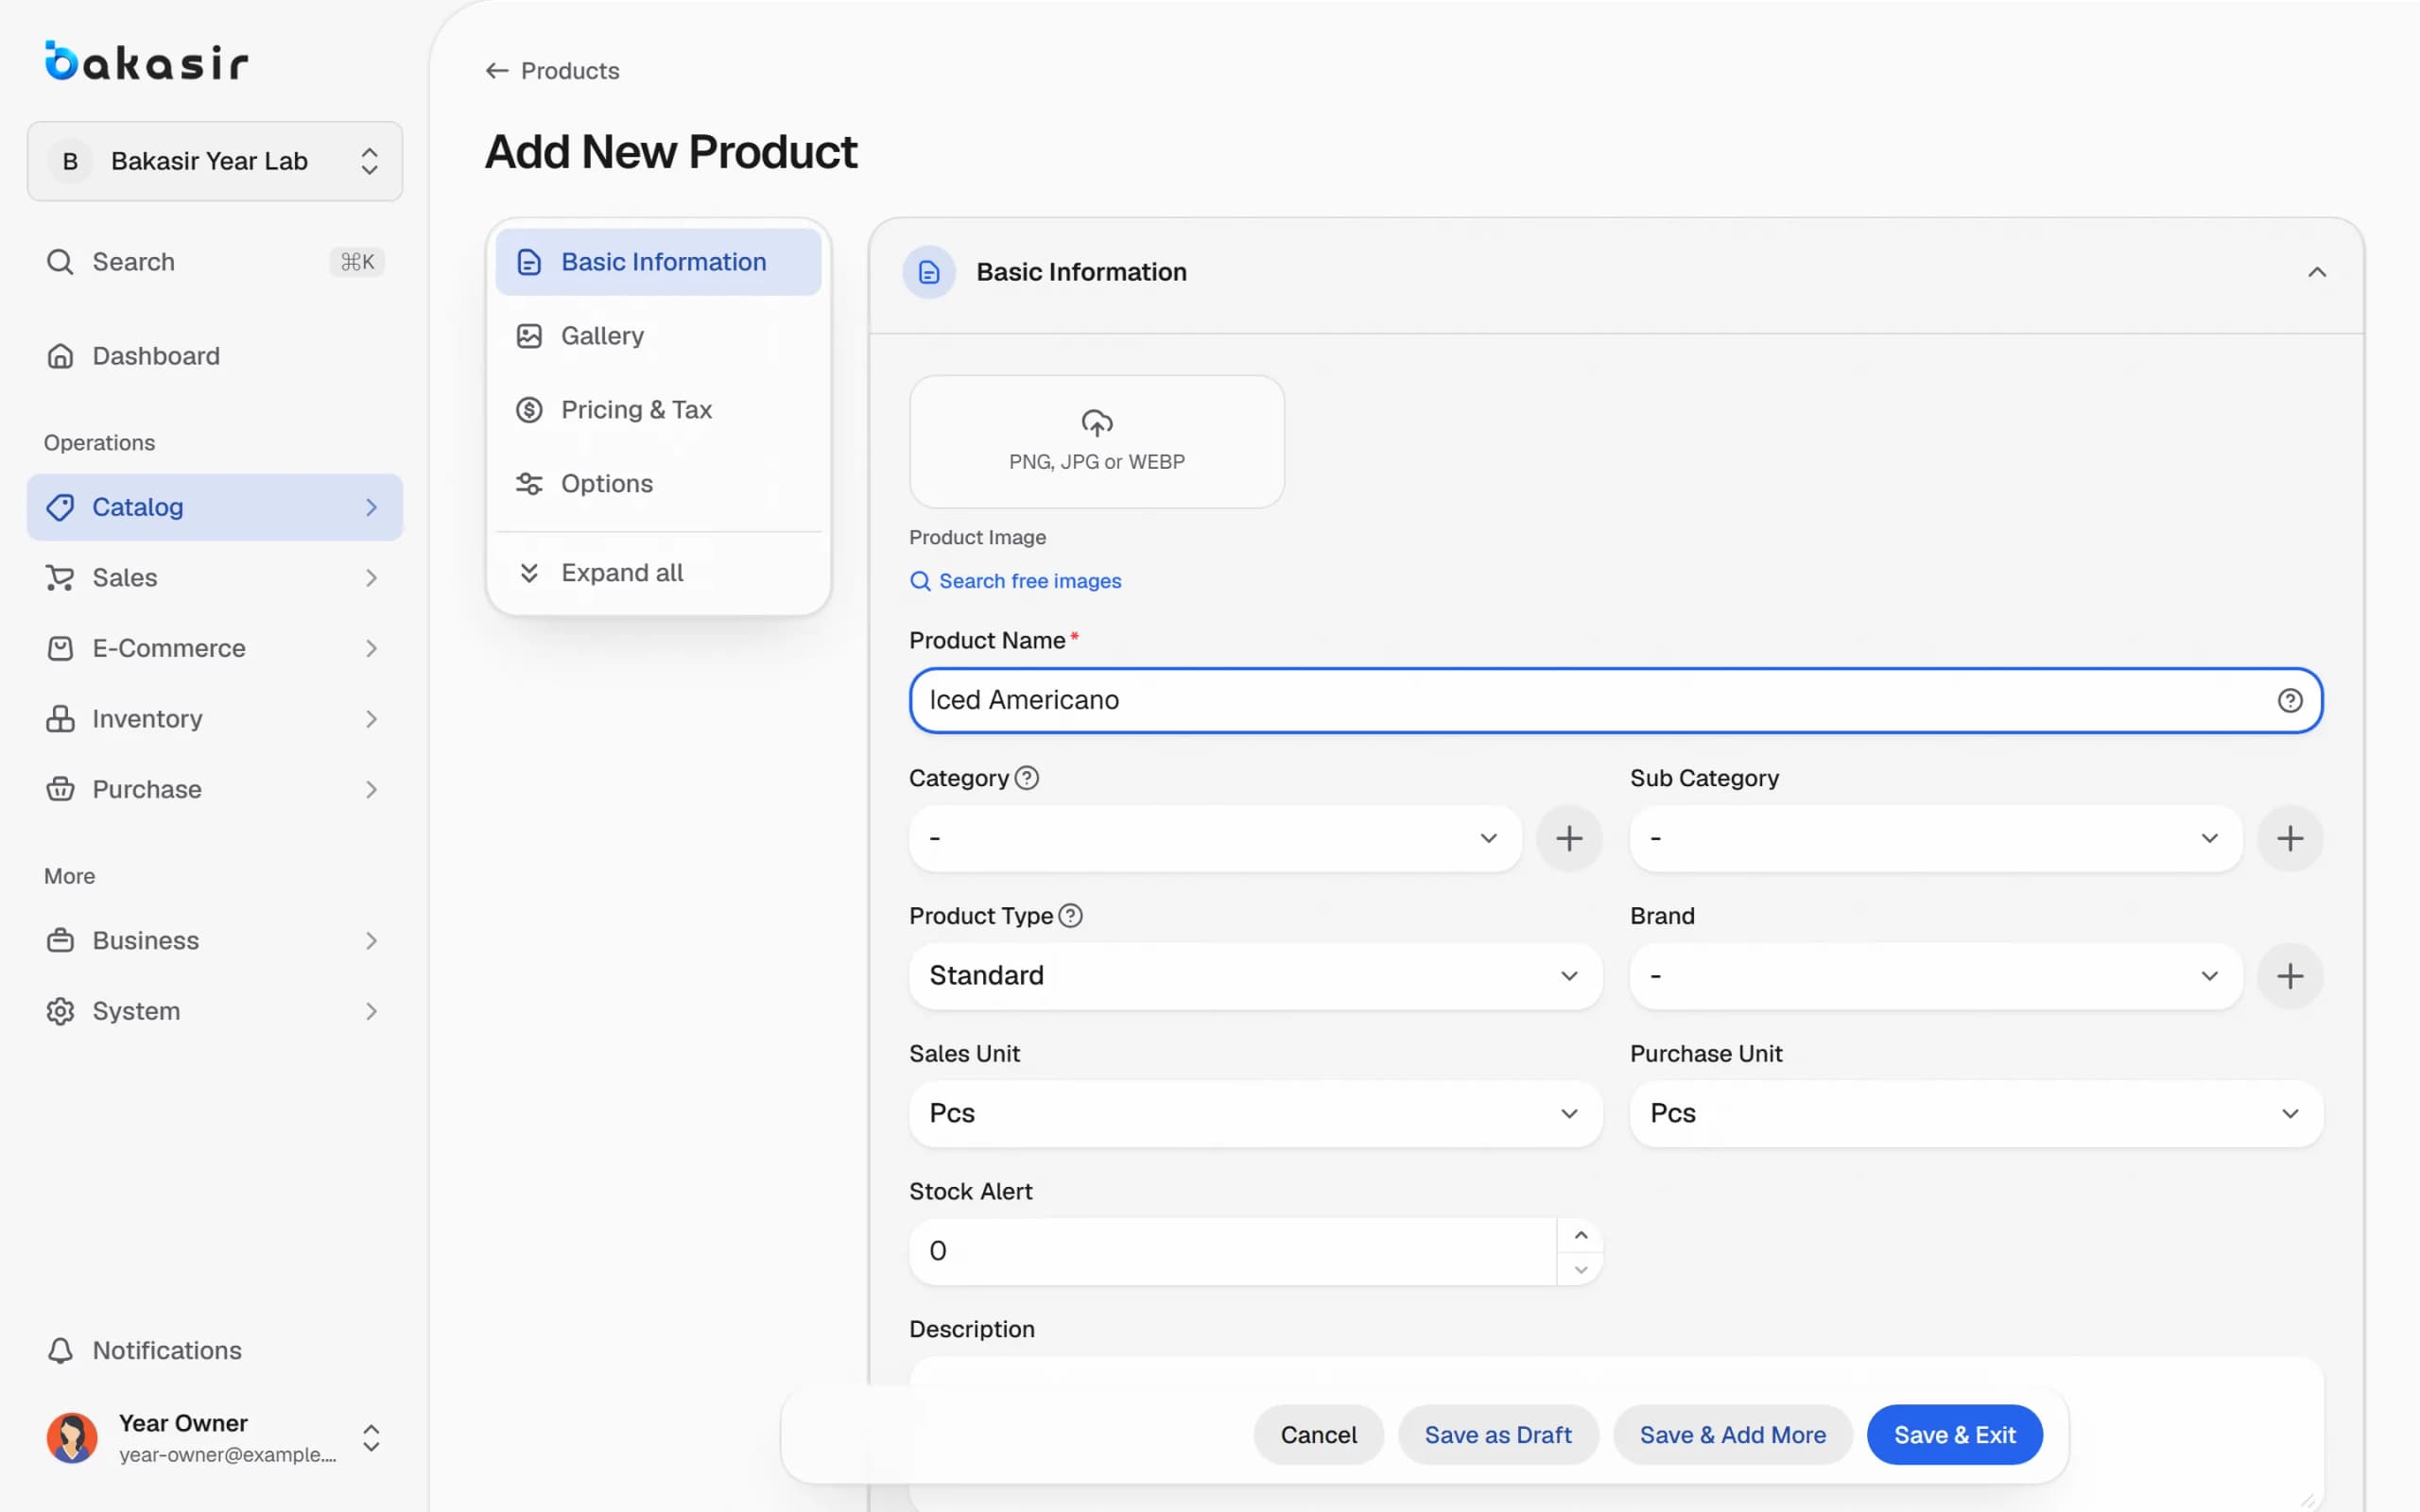Image resolution: width=2420 pixels, height=1512 pixels.
Task: Select the Basic Information section tab
Action: pyautogui.click(x=658, y=262)
